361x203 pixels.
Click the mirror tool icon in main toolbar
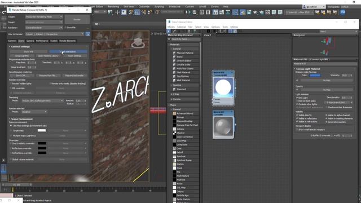pyautogui.click(x=188, y=12)
